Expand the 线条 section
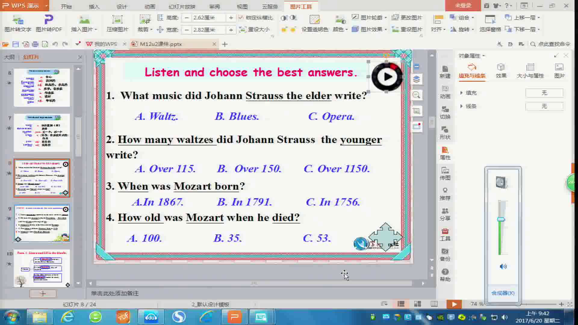This screenshot has height=325, width=578. click(x=461, y=106)
